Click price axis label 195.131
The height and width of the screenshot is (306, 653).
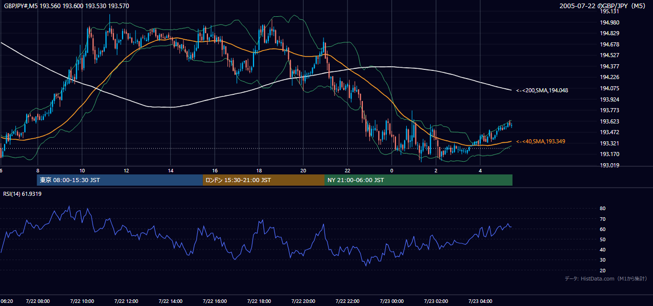click(x=610, y=12)
